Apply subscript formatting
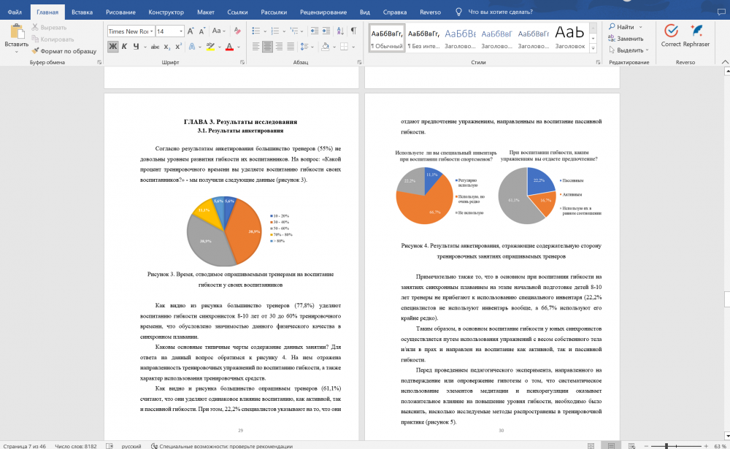 point(167,47)
